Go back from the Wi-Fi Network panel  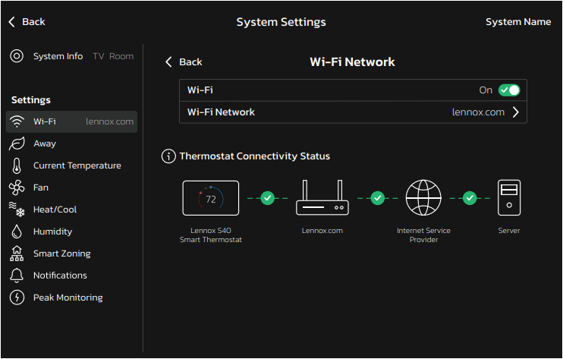coord(184,62)
